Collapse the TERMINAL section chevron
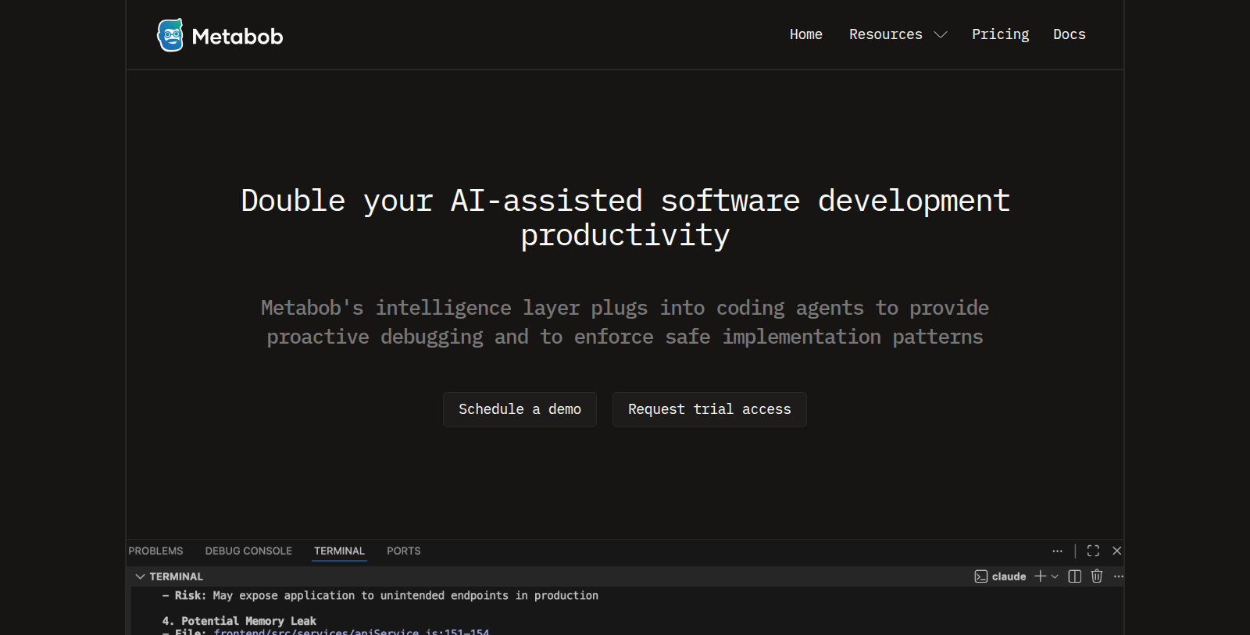1250x635 pixels. [141, 576]
